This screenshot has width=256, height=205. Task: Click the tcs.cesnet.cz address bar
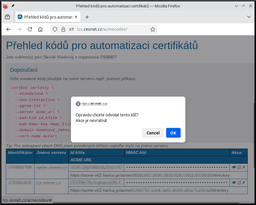pyautogui.click(x=112, y=29)
